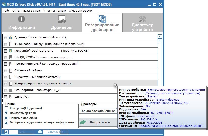The image size is (208, 136).
Task: Toggle the Показать детали option
Action: tap(6, 113)
